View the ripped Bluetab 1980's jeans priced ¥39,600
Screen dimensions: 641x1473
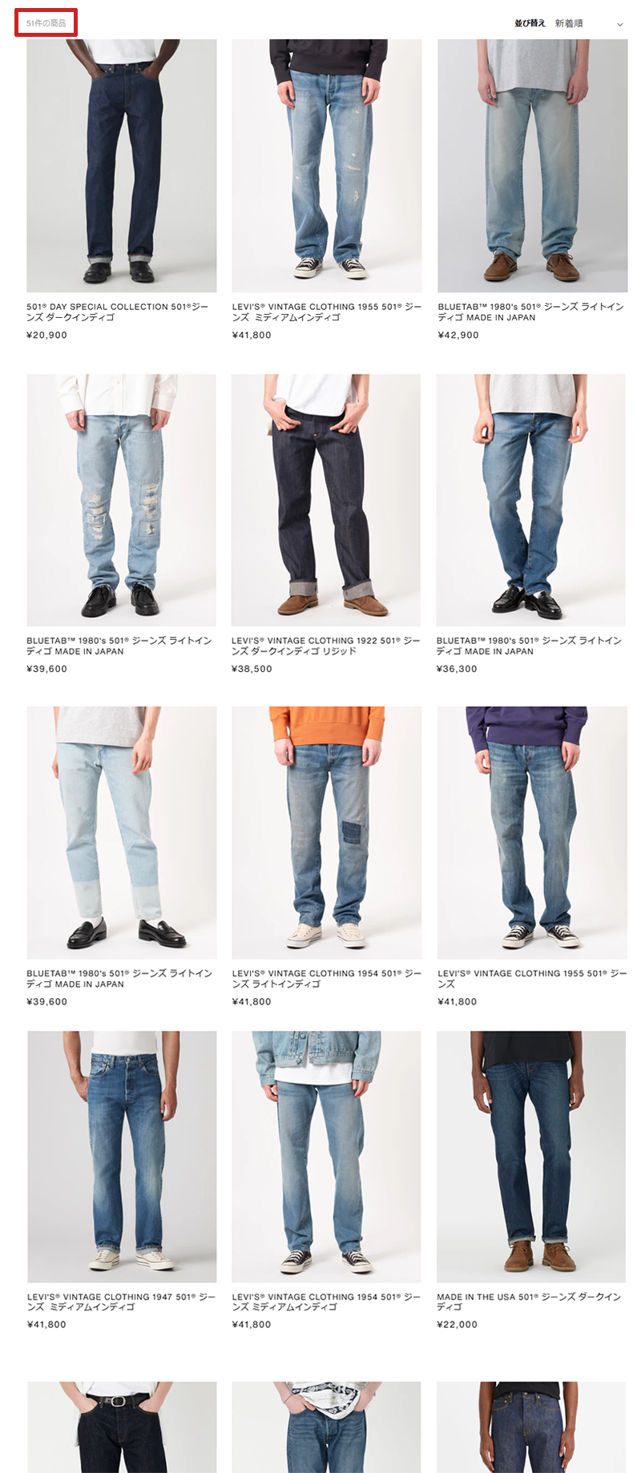(x=121, y=500)
